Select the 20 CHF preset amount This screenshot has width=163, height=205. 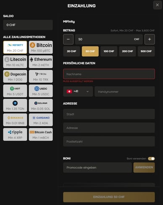pyautogui.click(x=71, y=51)
